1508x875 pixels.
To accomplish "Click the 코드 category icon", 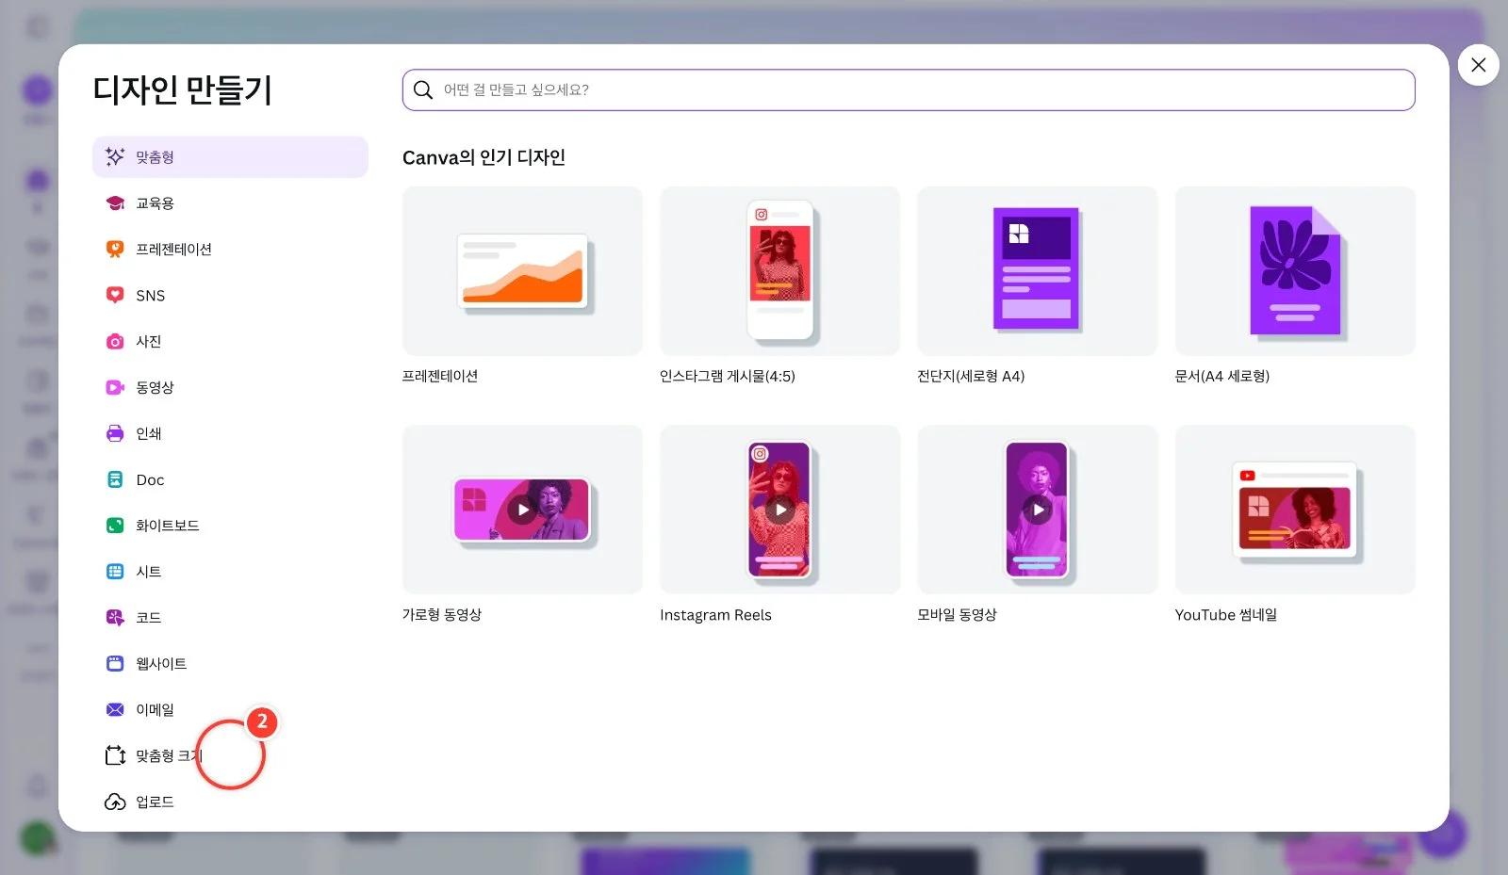I will (115, 618).
